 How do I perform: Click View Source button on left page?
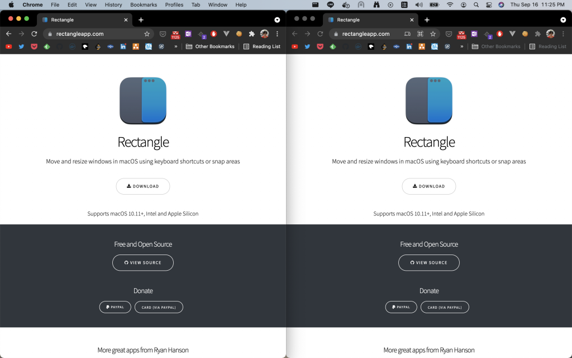tap(143, 263)
